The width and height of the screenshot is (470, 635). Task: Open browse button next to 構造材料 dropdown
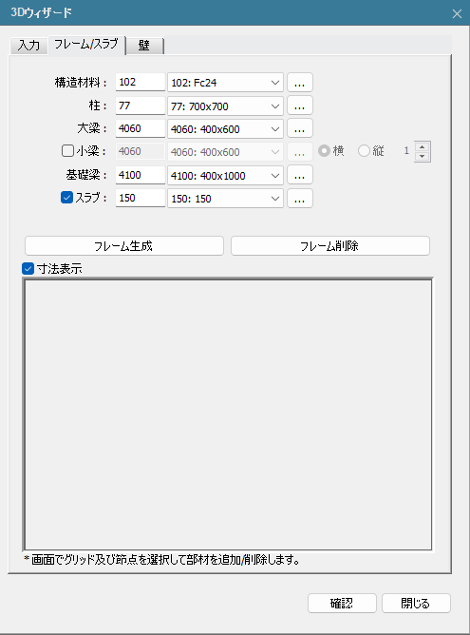[x=300, y=83]
